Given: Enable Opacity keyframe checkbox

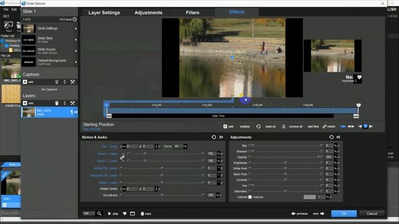Looking at the screenshot, I should click(250, 157).
